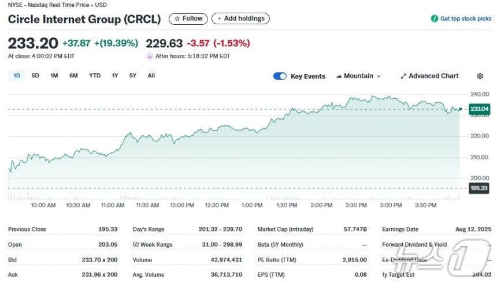Add holdings for CRCL
Image resolution: width=497 pixels, height=283 pixels.
point(240,18)
